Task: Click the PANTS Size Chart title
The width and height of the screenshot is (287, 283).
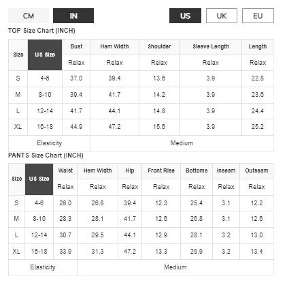Action: (x=46, y=155)
